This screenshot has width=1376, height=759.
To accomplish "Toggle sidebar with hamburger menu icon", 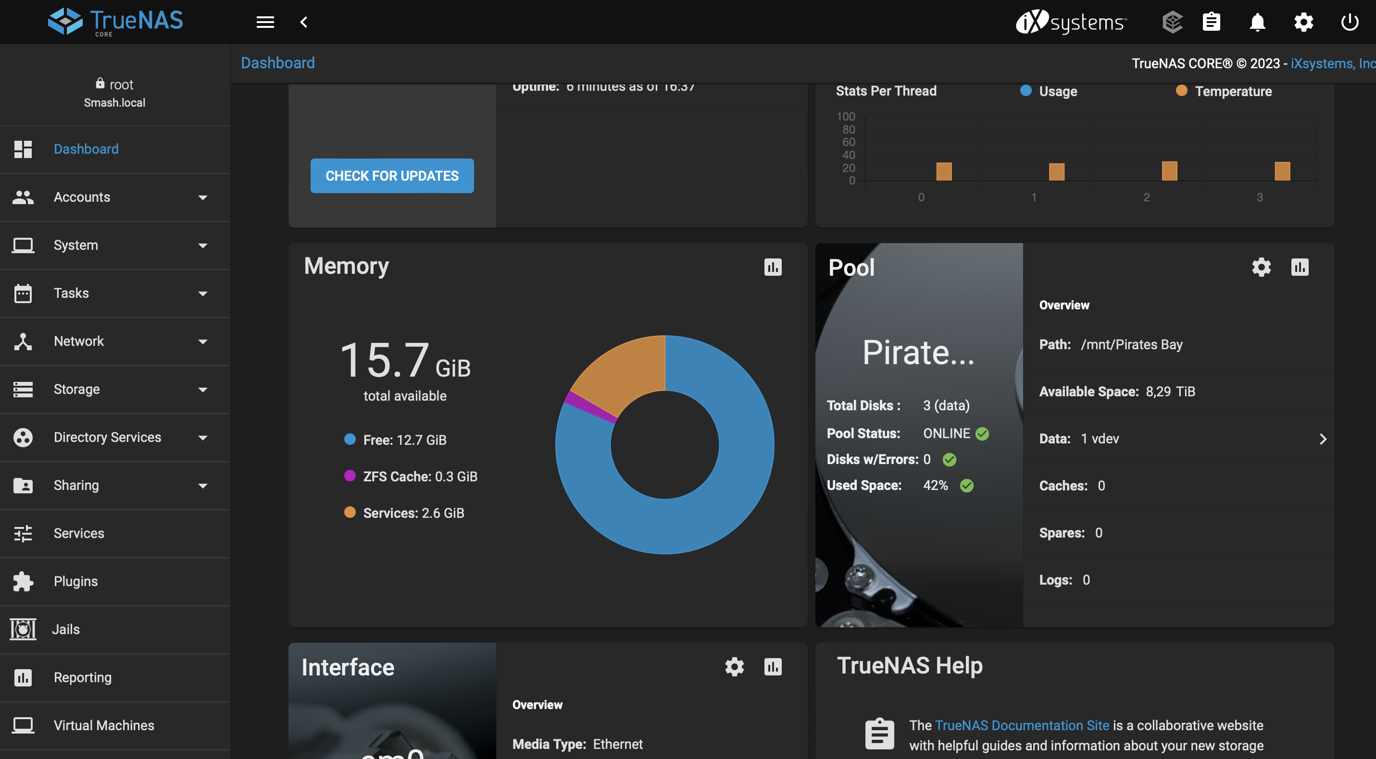I will (x=265, y=22).
